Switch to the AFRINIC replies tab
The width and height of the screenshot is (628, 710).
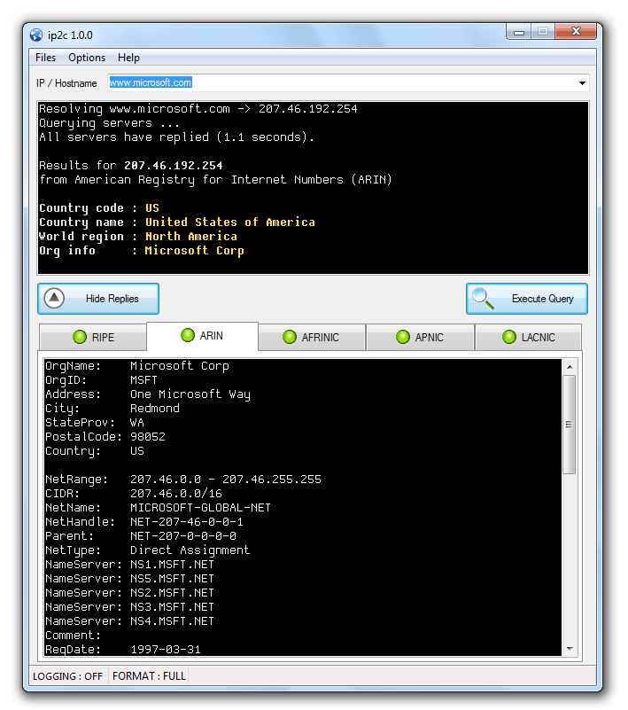[x=312, y=337]
